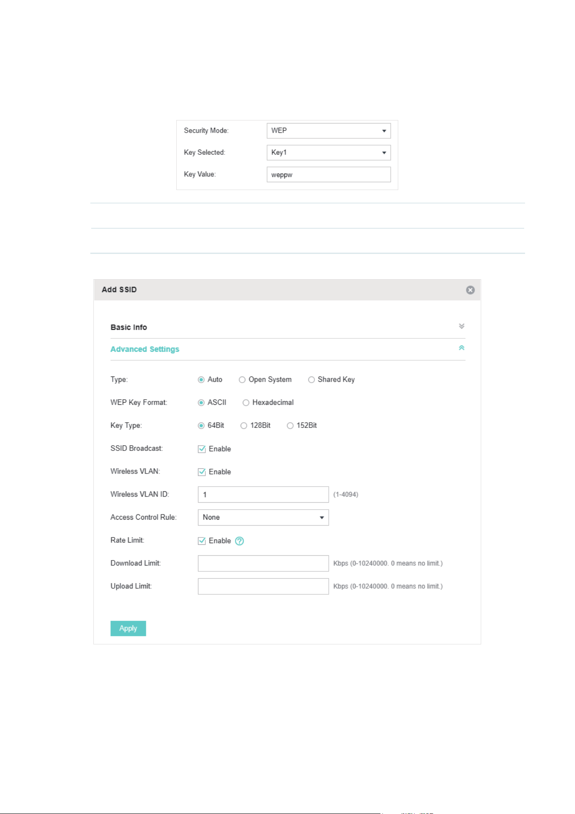The width and height of the screenshot is (575, 814).
Task: Toggle Wireless VLAN Enable checkbox
Action: pos(202,472)
